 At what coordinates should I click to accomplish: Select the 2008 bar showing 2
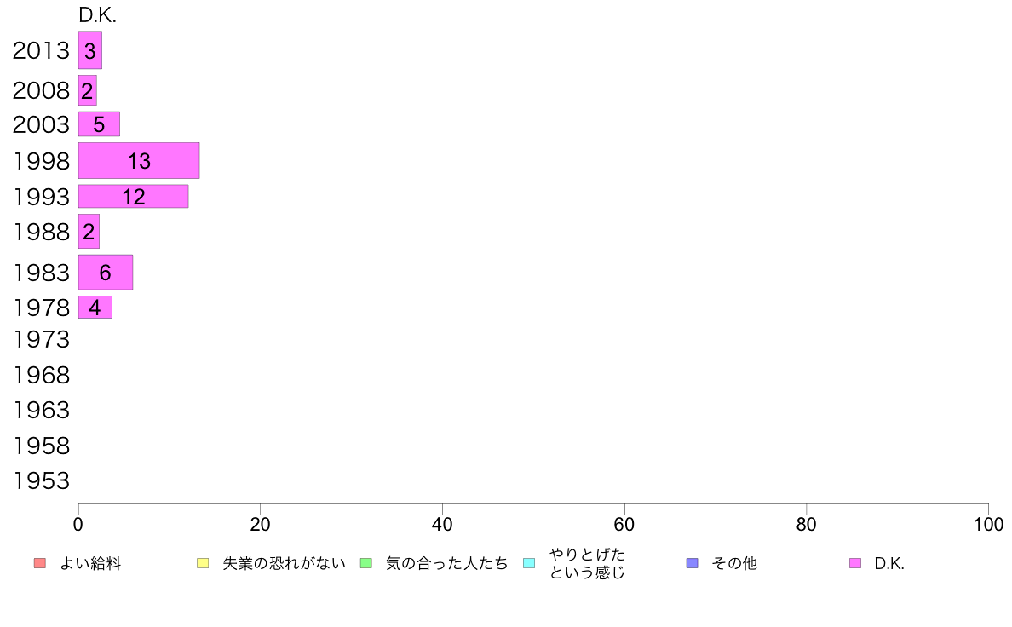point(88,90)
